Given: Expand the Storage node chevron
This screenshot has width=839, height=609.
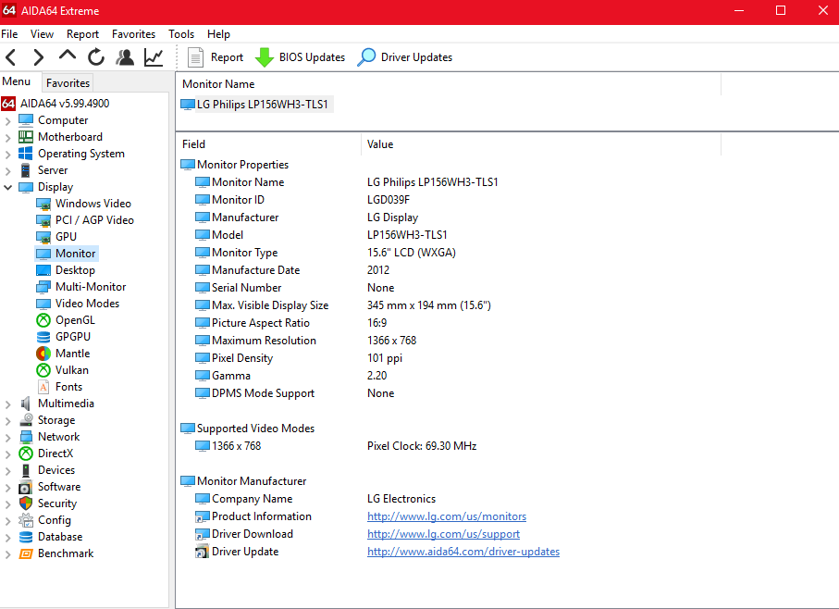Looking at the screenshot, I should click(8, 421).
